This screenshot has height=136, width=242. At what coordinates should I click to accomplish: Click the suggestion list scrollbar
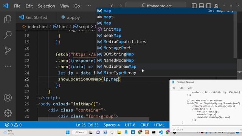(235, 35)
